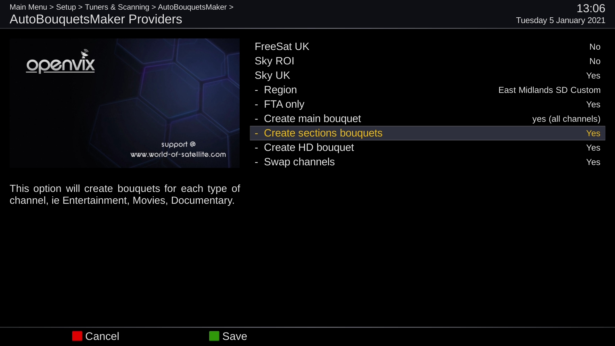Change the East Midlands SD Custom region
Image resolution: width=615 pixels, height=346 pixels.
coord(549,90)
